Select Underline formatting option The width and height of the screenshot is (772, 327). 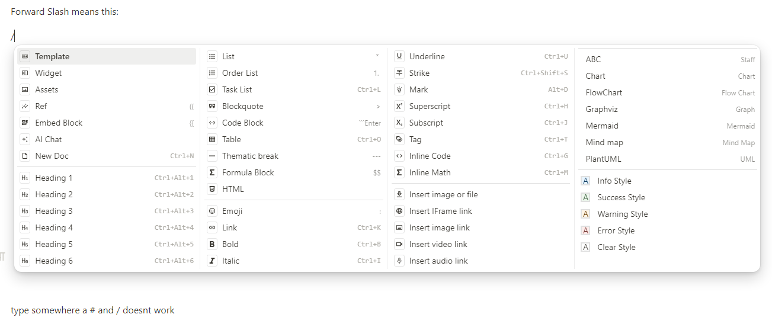pyautogui.click(x=427, y=56)
